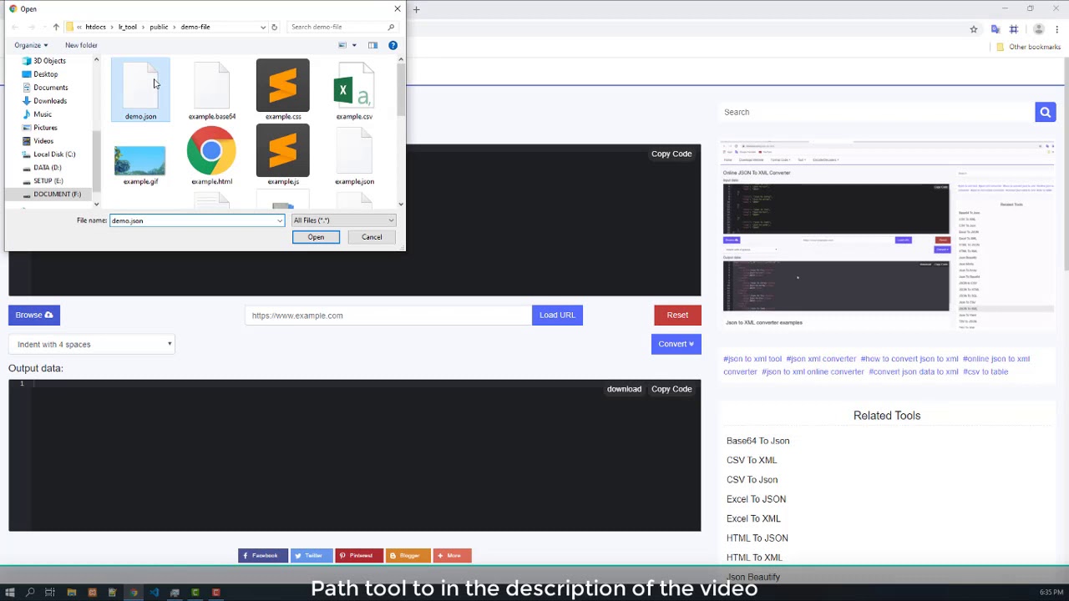Open the Convert button dropdown
The height and width of the screenshot is (601, 1069).
pyautogui.click(x=676, y=344)
